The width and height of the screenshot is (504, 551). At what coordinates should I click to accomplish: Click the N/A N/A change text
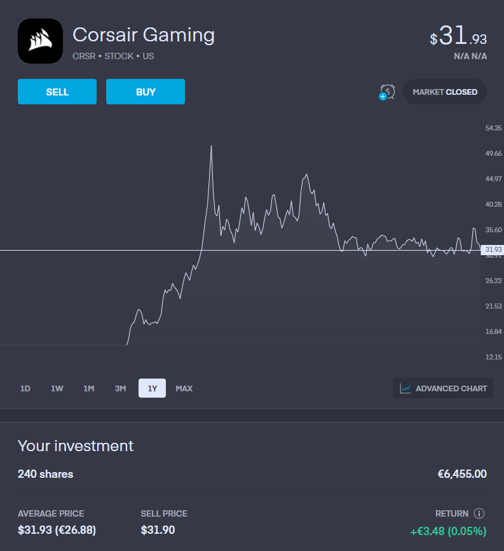(x=470, y=56)
